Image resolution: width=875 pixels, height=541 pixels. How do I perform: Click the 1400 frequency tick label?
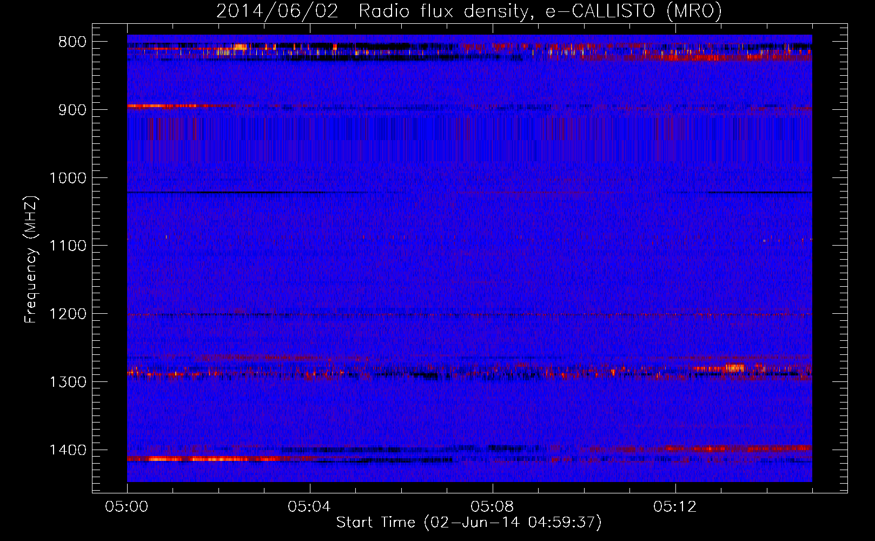pos(68,450)
